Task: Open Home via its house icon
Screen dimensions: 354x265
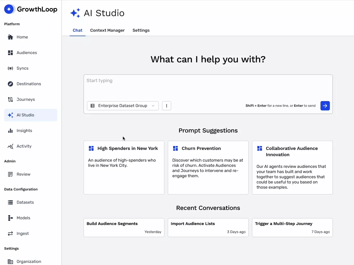Action: tap(10, 37)
